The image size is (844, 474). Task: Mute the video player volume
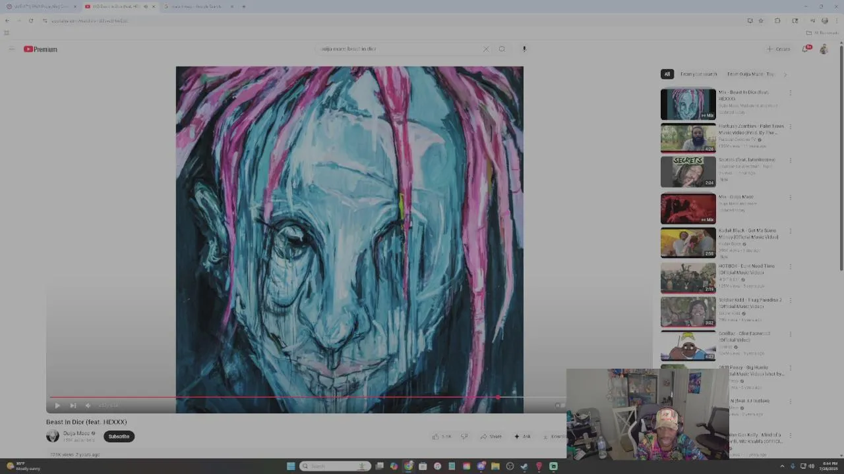click(x=88, y=406)
